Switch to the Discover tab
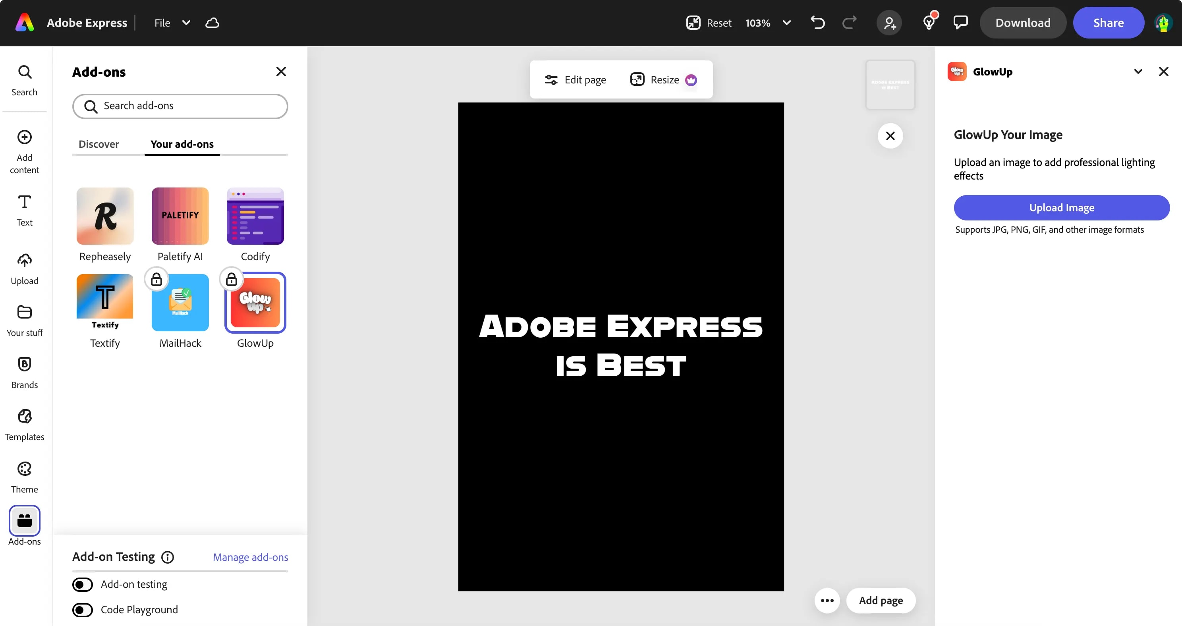 pyautogui.click(x=98, y=144)
